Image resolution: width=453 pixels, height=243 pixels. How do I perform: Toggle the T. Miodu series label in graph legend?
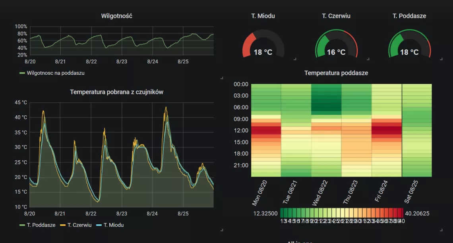click(114, 225)
